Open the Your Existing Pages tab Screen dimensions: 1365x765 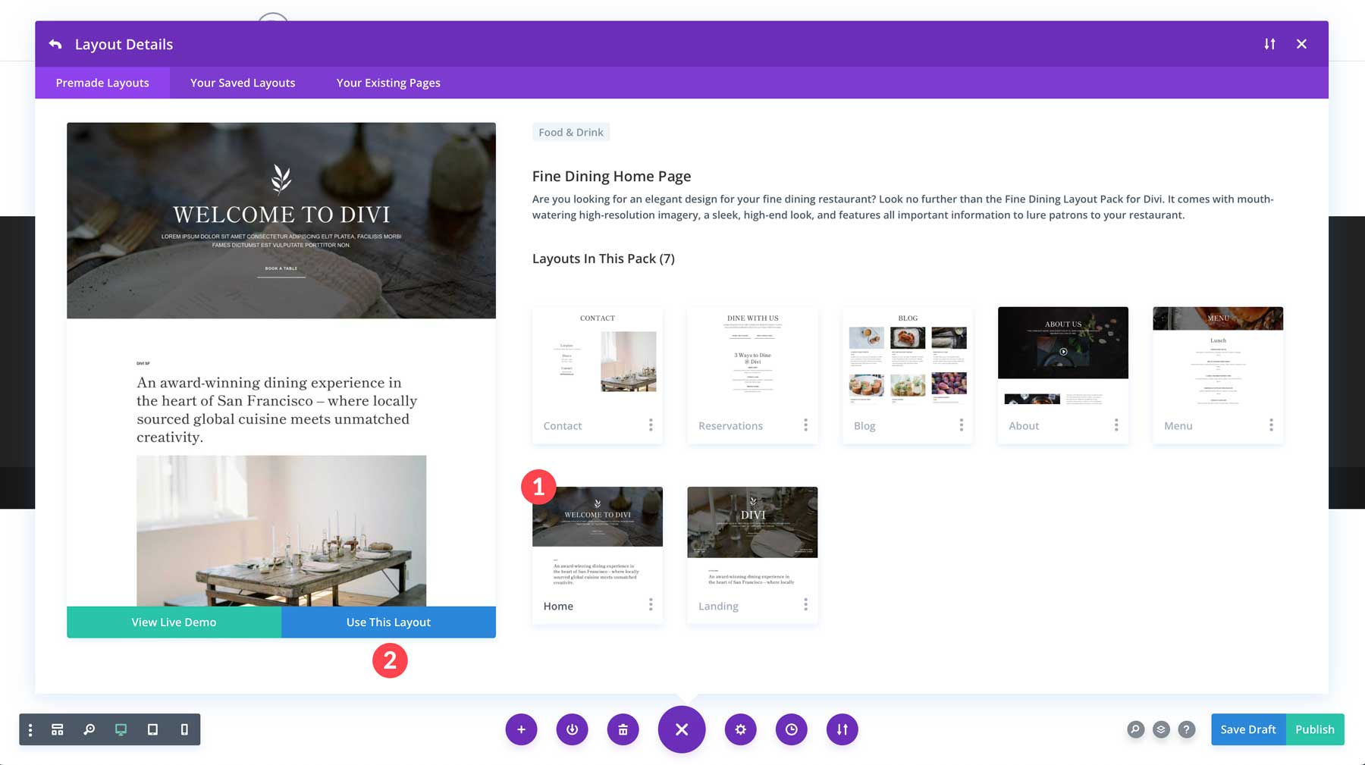point(388,83)
